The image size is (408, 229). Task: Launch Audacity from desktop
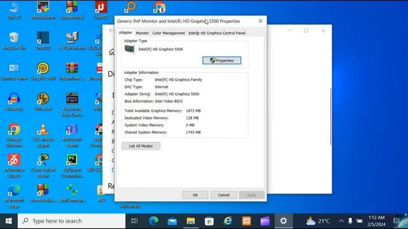tap(14, 102)
